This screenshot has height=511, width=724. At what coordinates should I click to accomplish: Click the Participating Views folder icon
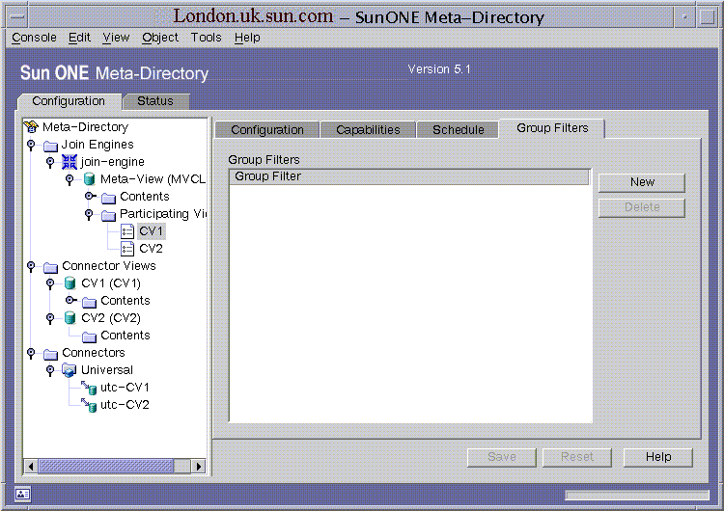click(108, 215)
